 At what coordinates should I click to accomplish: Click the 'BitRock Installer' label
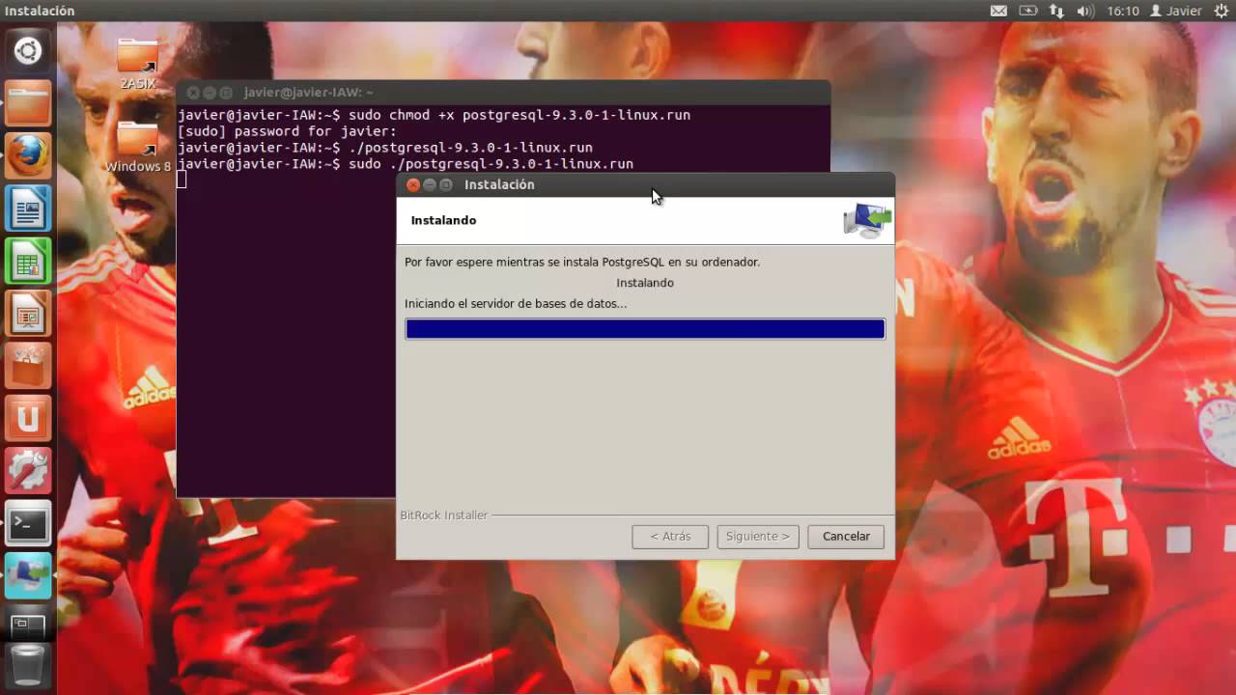(444, 515)
